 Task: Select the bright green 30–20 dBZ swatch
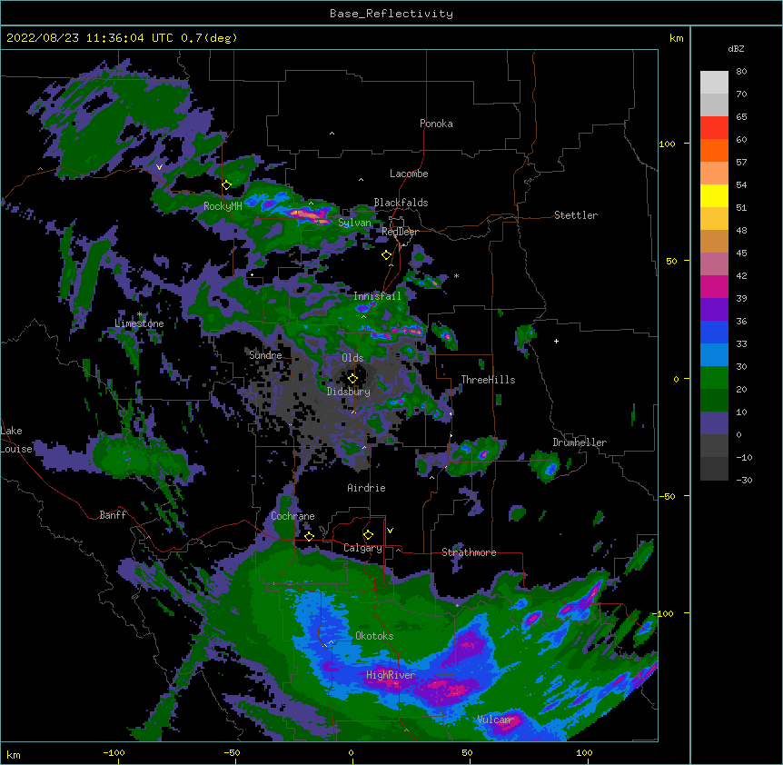(x=714, y=378)
